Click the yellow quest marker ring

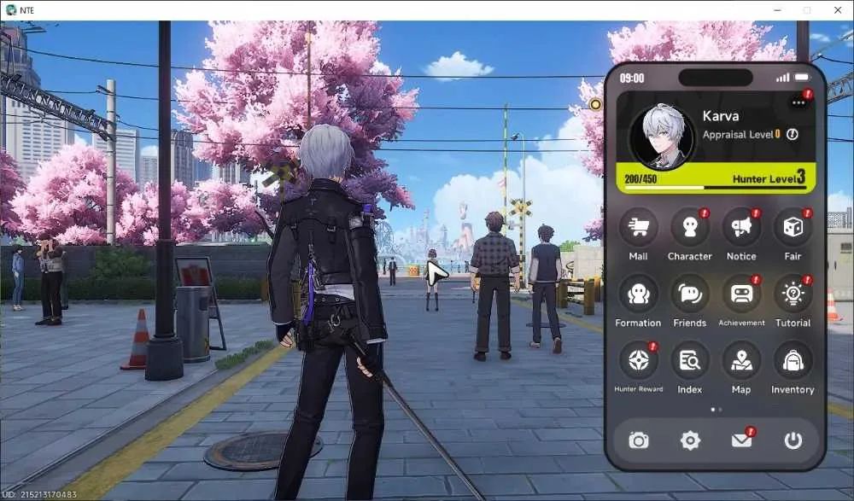coord(595,105)
